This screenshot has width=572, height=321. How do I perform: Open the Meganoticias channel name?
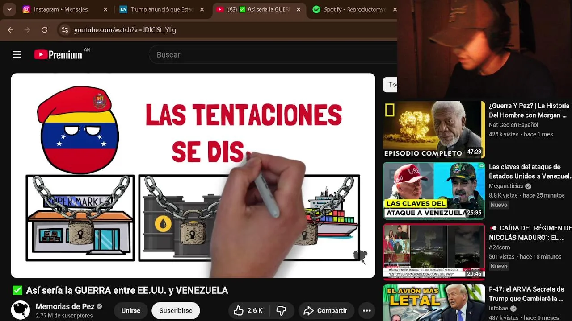(506, 186)
